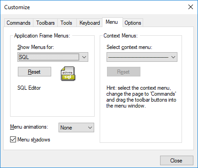This screenshot has width=198, height=168.
Task: Switch to the Toolbars tab
Action: click(45, 23)
